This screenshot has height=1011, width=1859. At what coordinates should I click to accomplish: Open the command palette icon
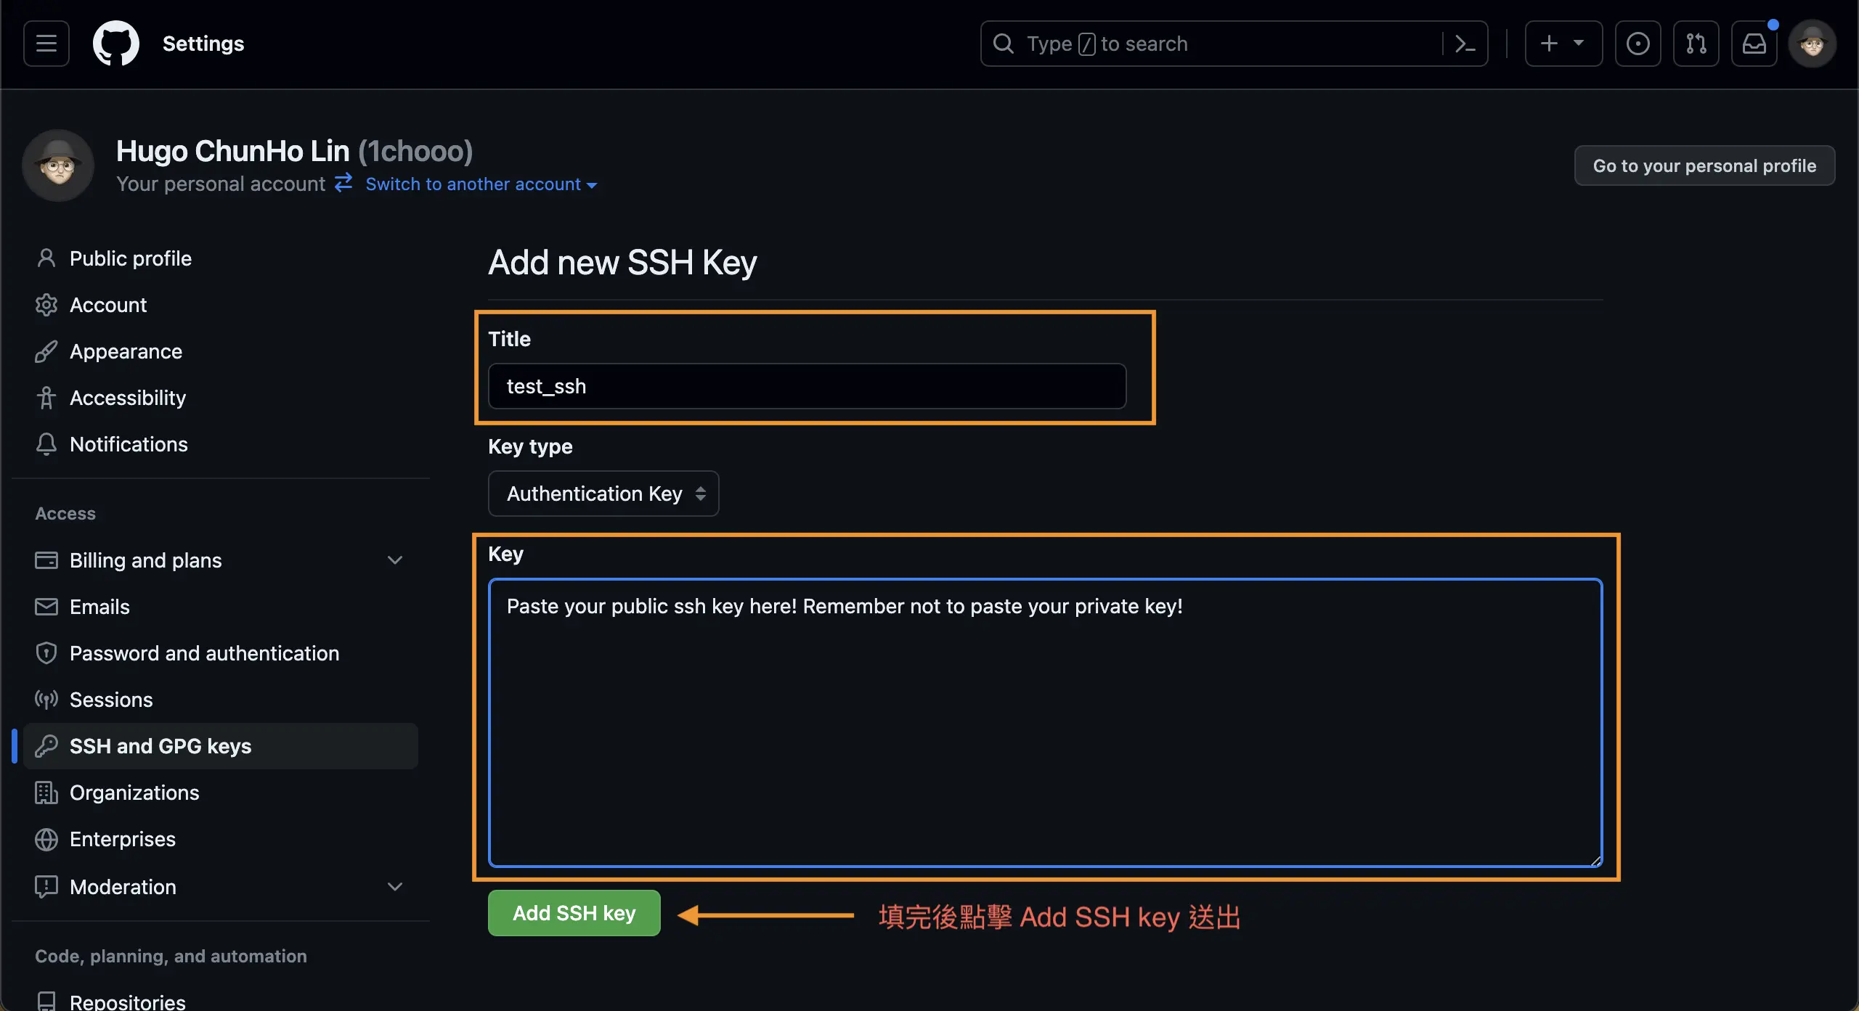(1465, 44)
